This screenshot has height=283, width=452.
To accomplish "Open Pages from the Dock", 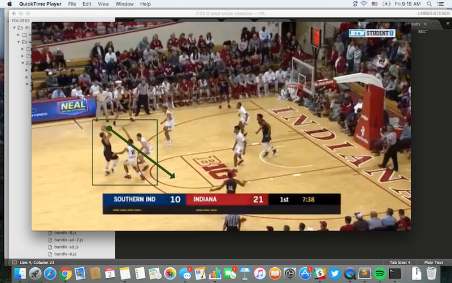I will pyautogui.click(x=200, y=273).
